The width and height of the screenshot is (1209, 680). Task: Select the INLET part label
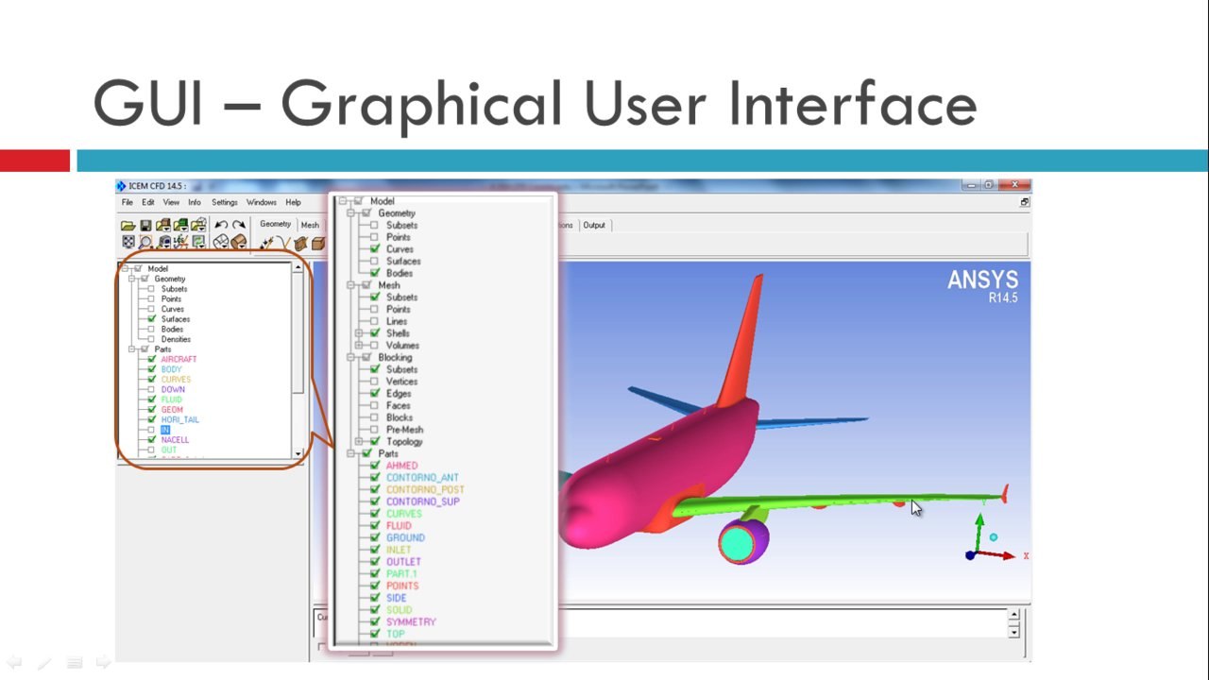[399, 550]
